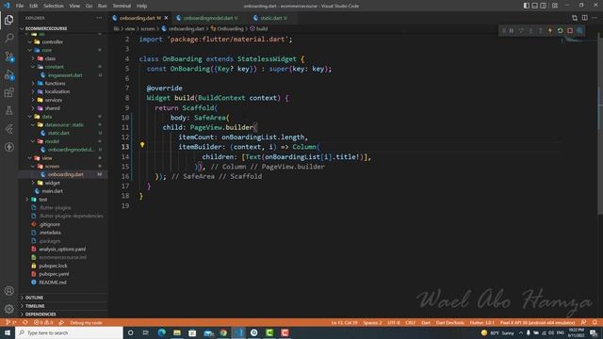
Task: Click the Windows Start button
Action: tap(8, 332)
